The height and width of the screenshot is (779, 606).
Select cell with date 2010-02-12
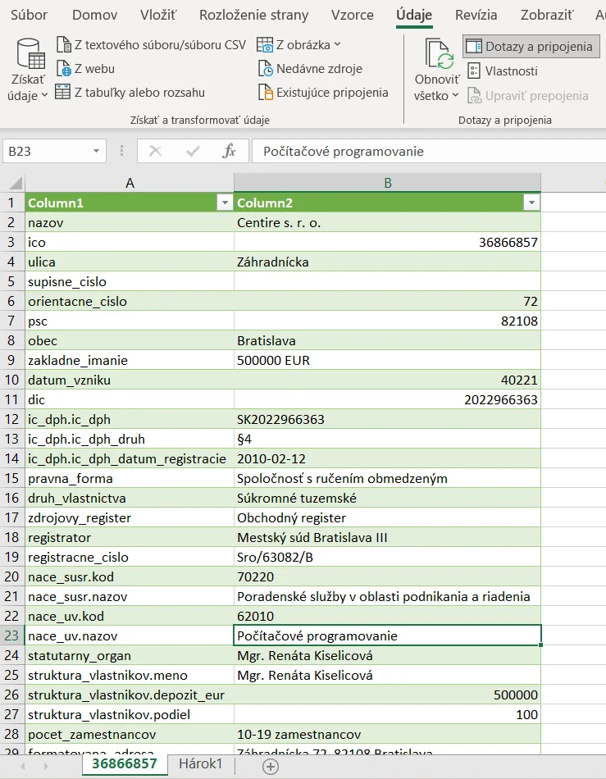[x=387, y=458]
